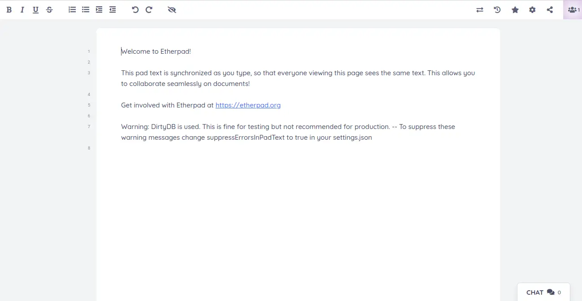
Task: Outdent the current line
Action: point(113,9)
